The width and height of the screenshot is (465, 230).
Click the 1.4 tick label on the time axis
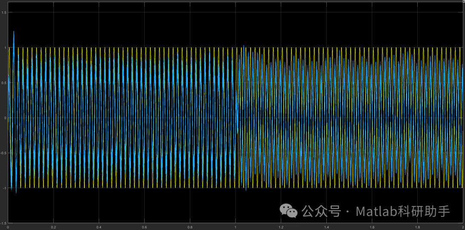[326, 227]
